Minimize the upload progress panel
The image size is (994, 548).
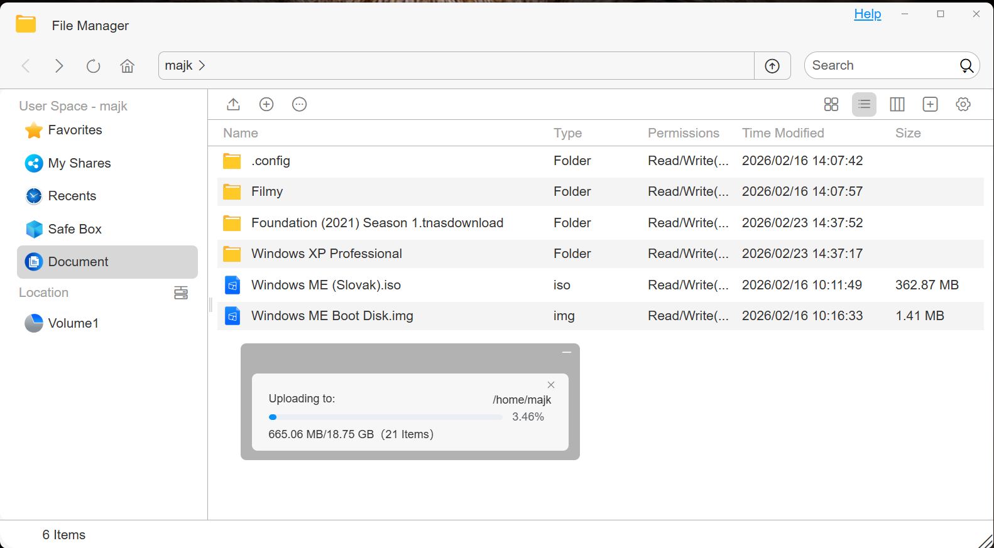coord(566,353)
